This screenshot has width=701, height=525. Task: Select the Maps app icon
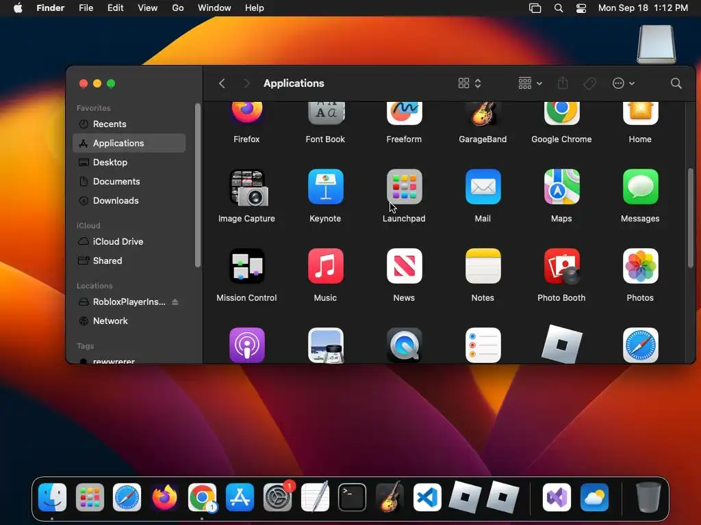point(561,187)
